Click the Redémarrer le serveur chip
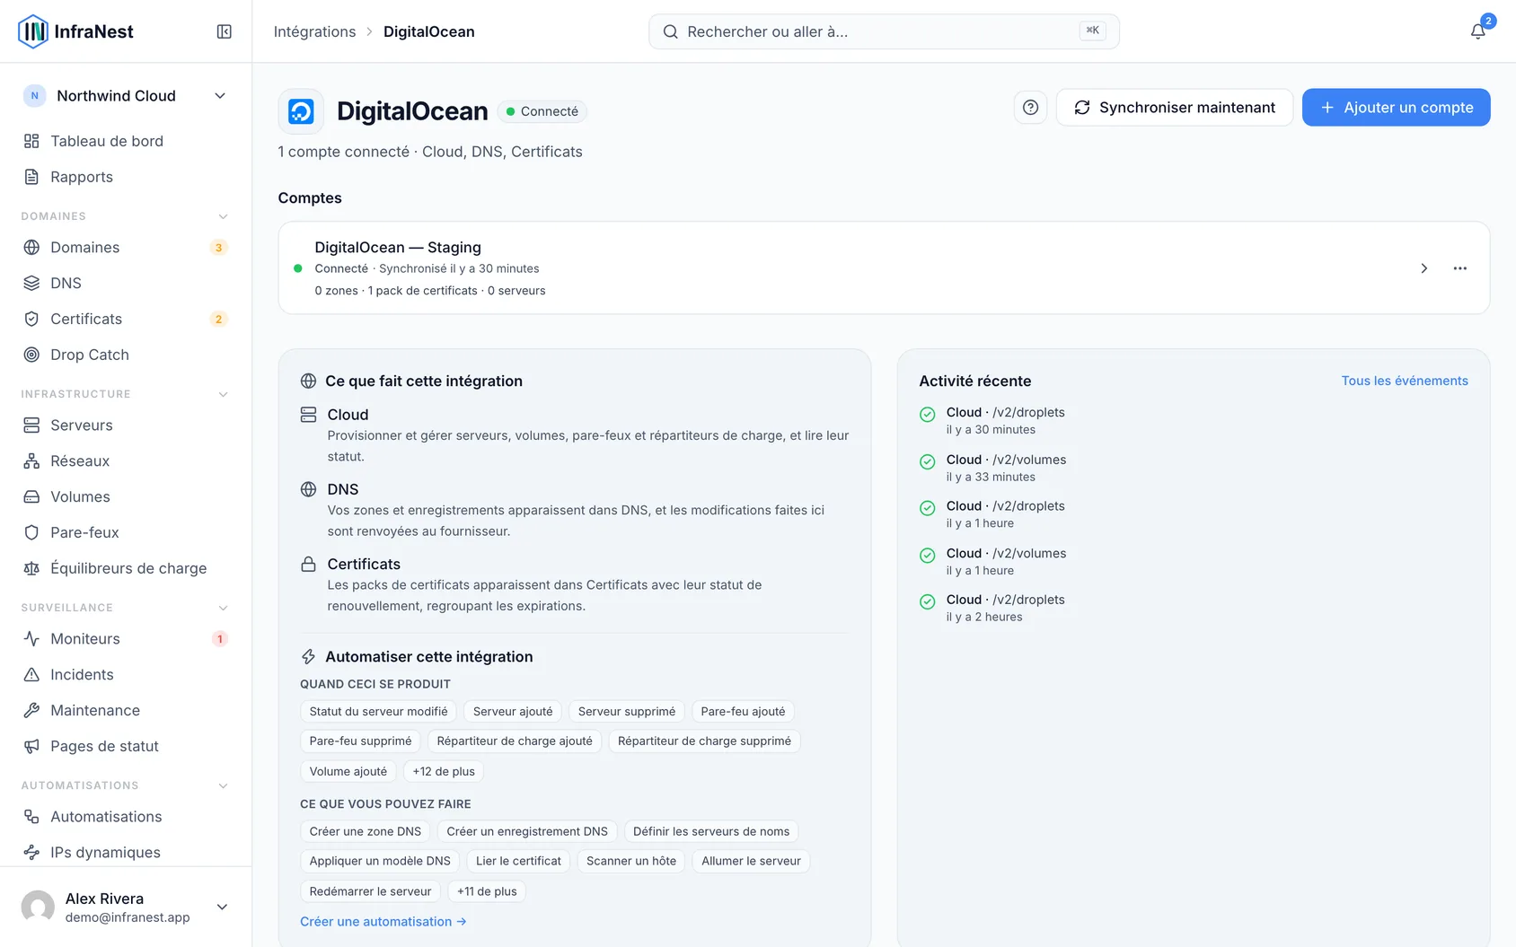This screenshot has width=1516, height=947. pyautogui.click(x=370, y=891)
